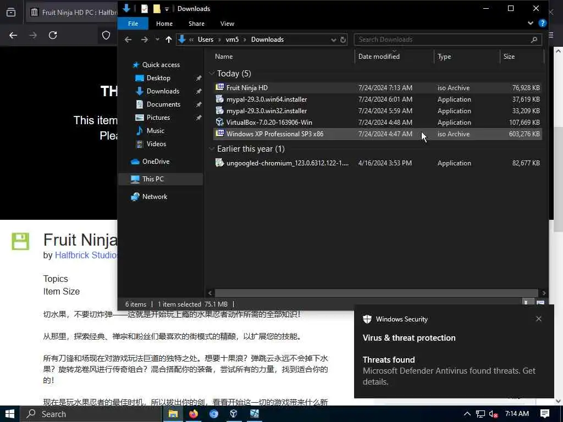Click the browser page vertical scrollbar
This screenshot has width=563, height=422.
[x=558, y=179]
